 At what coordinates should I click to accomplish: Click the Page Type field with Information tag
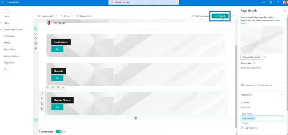click(x=262, y=118)
